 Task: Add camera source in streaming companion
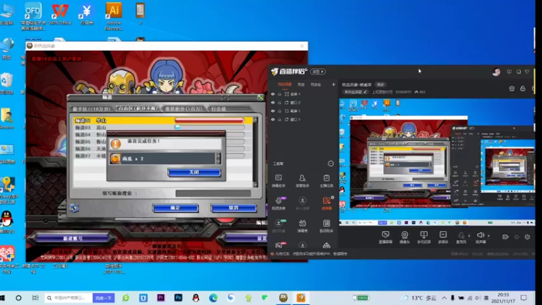(404, 237)
